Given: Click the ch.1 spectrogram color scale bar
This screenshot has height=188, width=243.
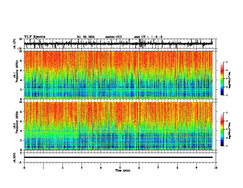Looking at the screenshot, I should pos(222,79).
